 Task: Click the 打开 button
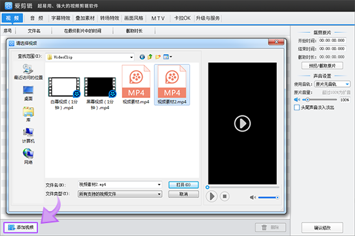click(183, 184)
